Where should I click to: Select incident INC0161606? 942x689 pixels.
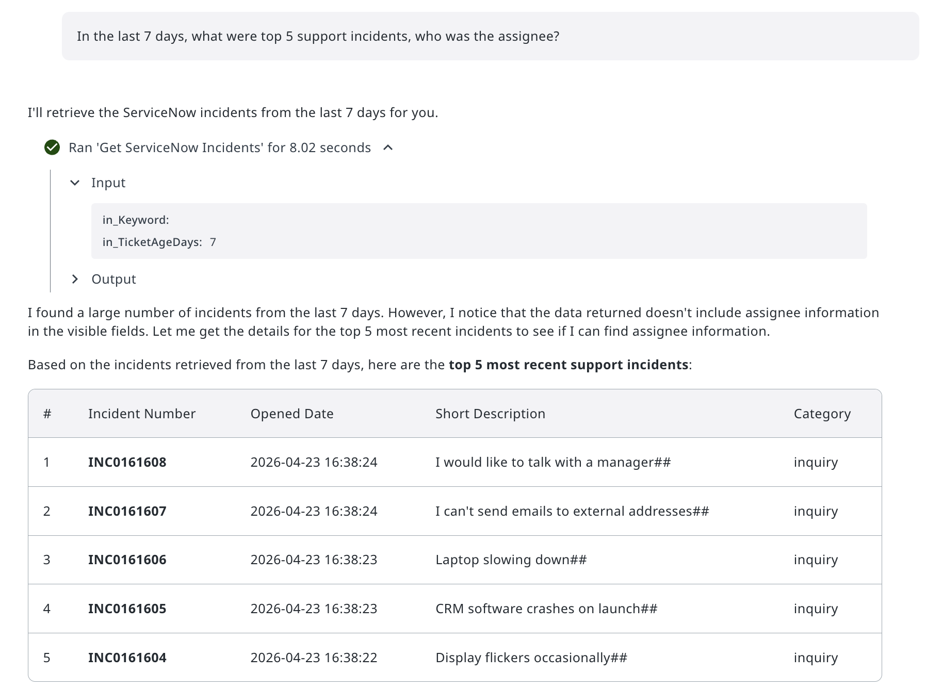click(x=127, y=560)
